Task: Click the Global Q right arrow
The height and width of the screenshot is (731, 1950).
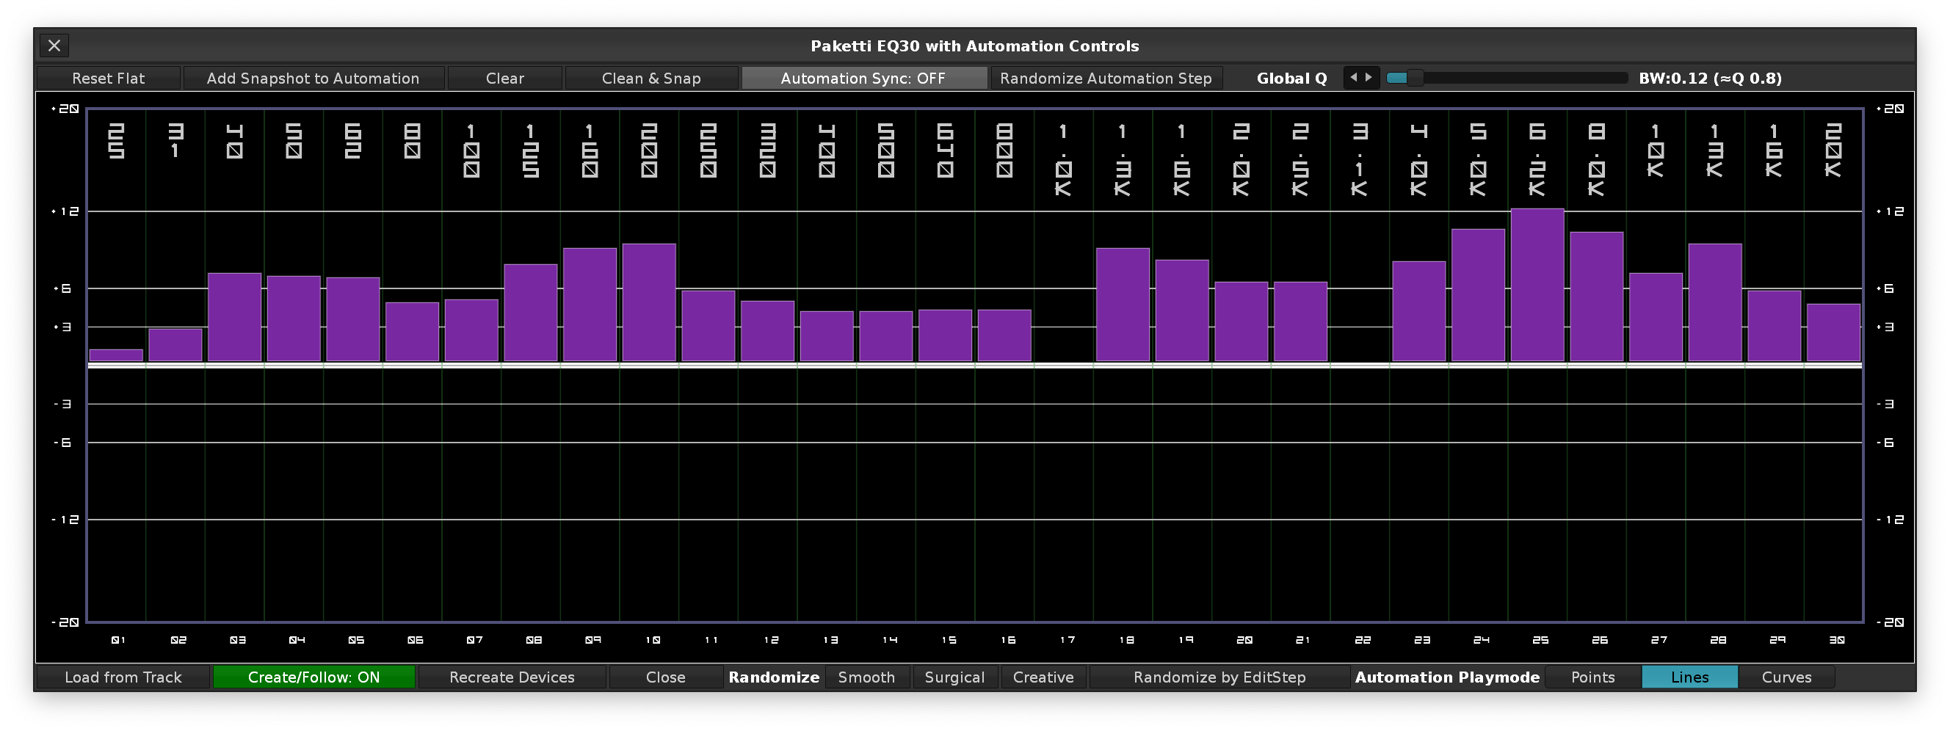Action: coord(1369,77)
